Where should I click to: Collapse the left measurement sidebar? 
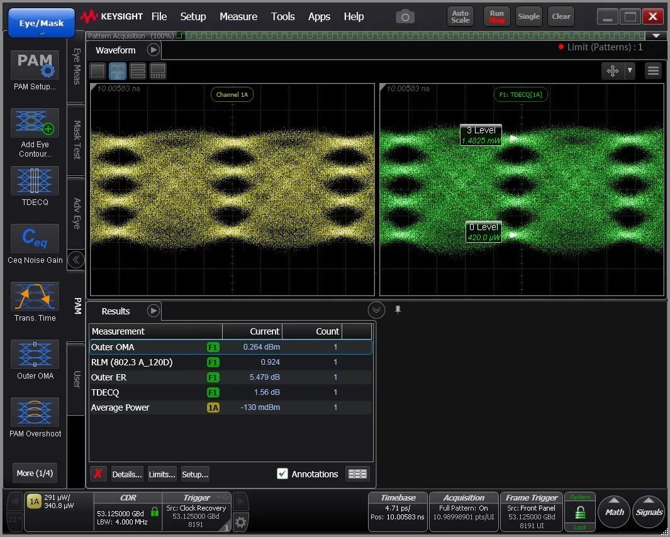(x=76, y=260)
